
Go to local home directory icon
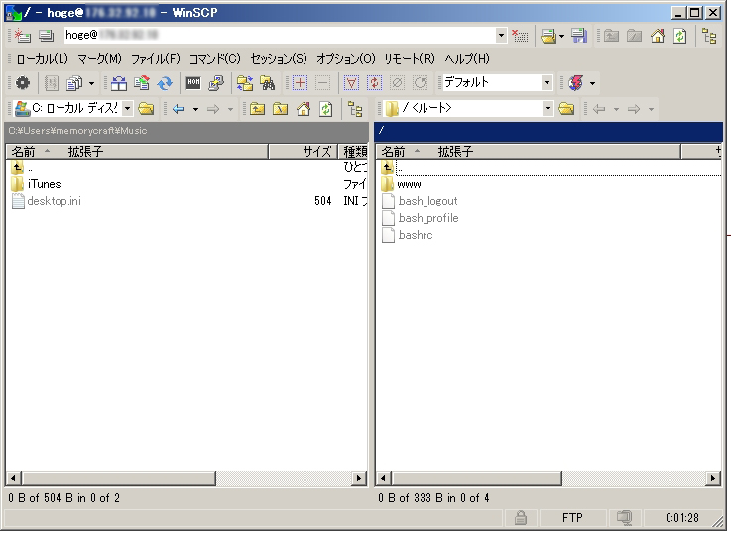(x=304, y=109)
